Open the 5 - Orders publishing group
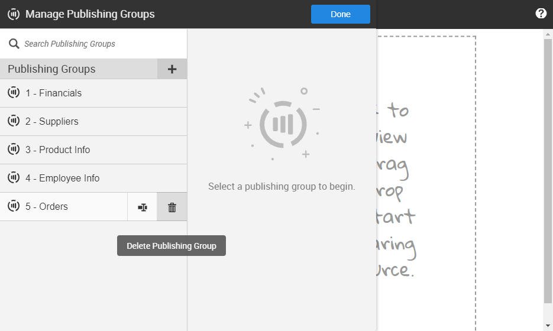 [x=46, y=206]
